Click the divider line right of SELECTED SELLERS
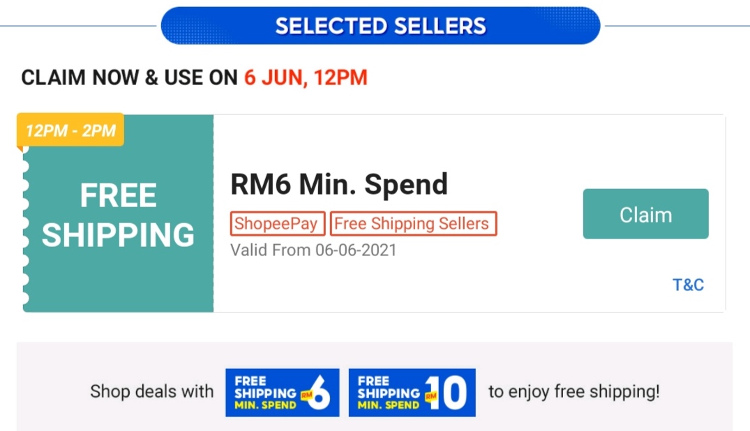750x431 pixels. [x=675, y=26]
